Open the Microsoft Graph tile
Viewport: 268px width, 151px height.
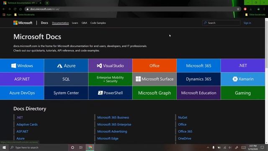[x=155, y=93]
